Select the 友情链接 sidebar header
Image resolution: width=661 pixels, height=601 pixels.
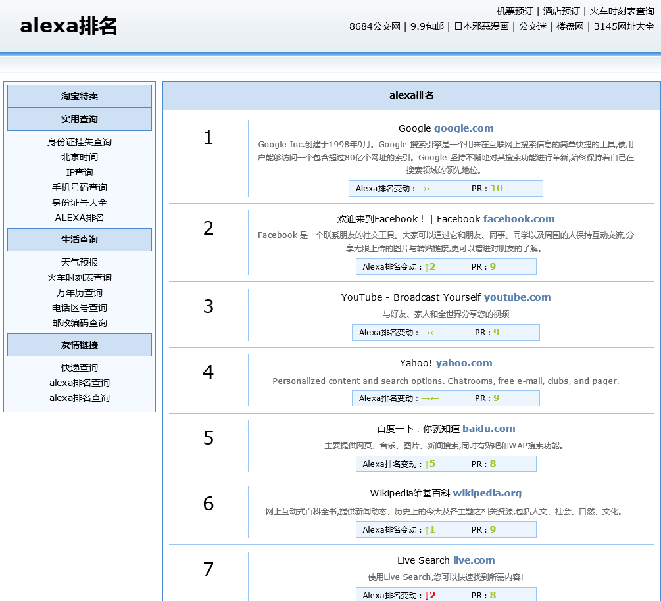(x=79, y=345)
